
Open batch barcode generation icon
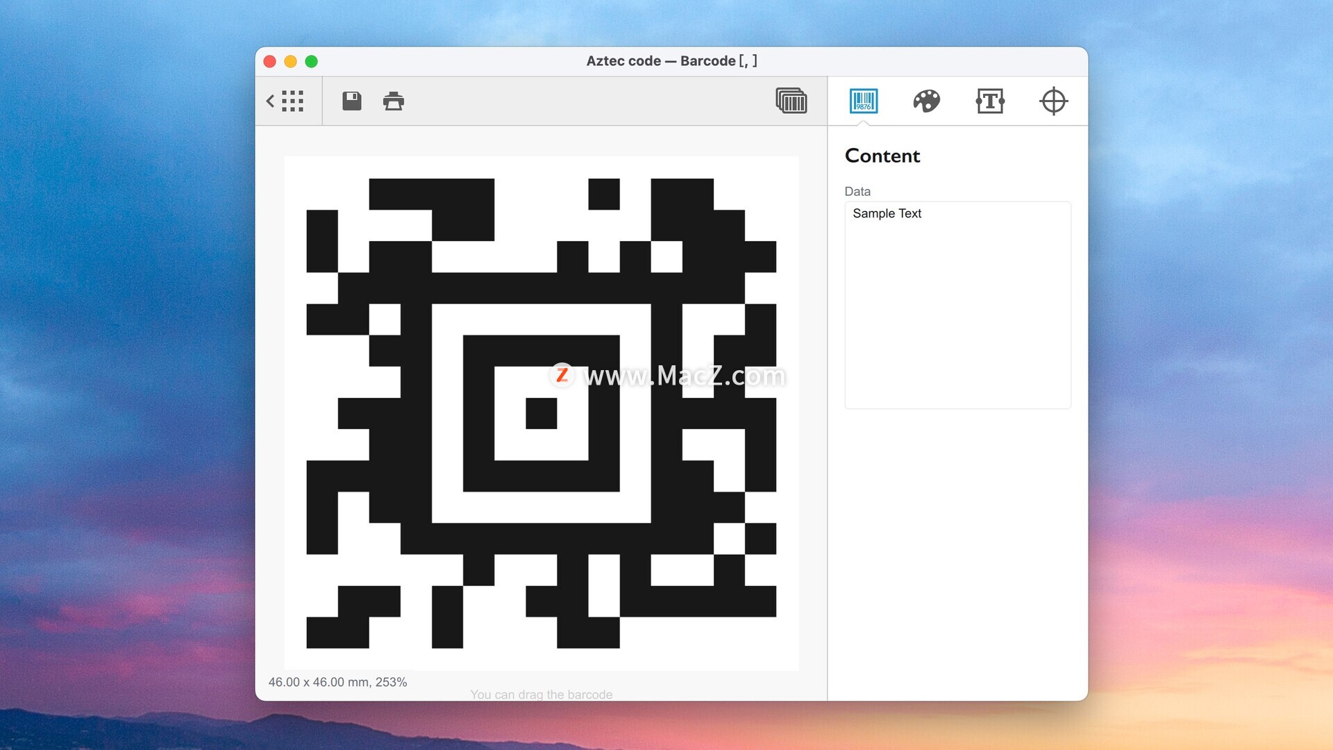point(791,101)
